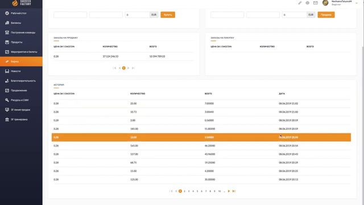
Task: Focus the first field of sell form
Action: tap(227, 15)
